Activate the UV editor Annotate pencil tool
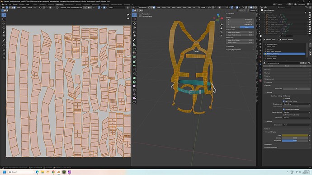The height and width of the screenshot is (175, 312). (x=4, y=41)
